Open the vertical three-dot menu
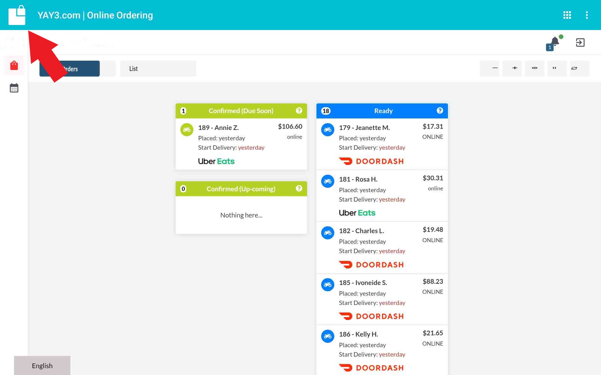 (587, 15)
